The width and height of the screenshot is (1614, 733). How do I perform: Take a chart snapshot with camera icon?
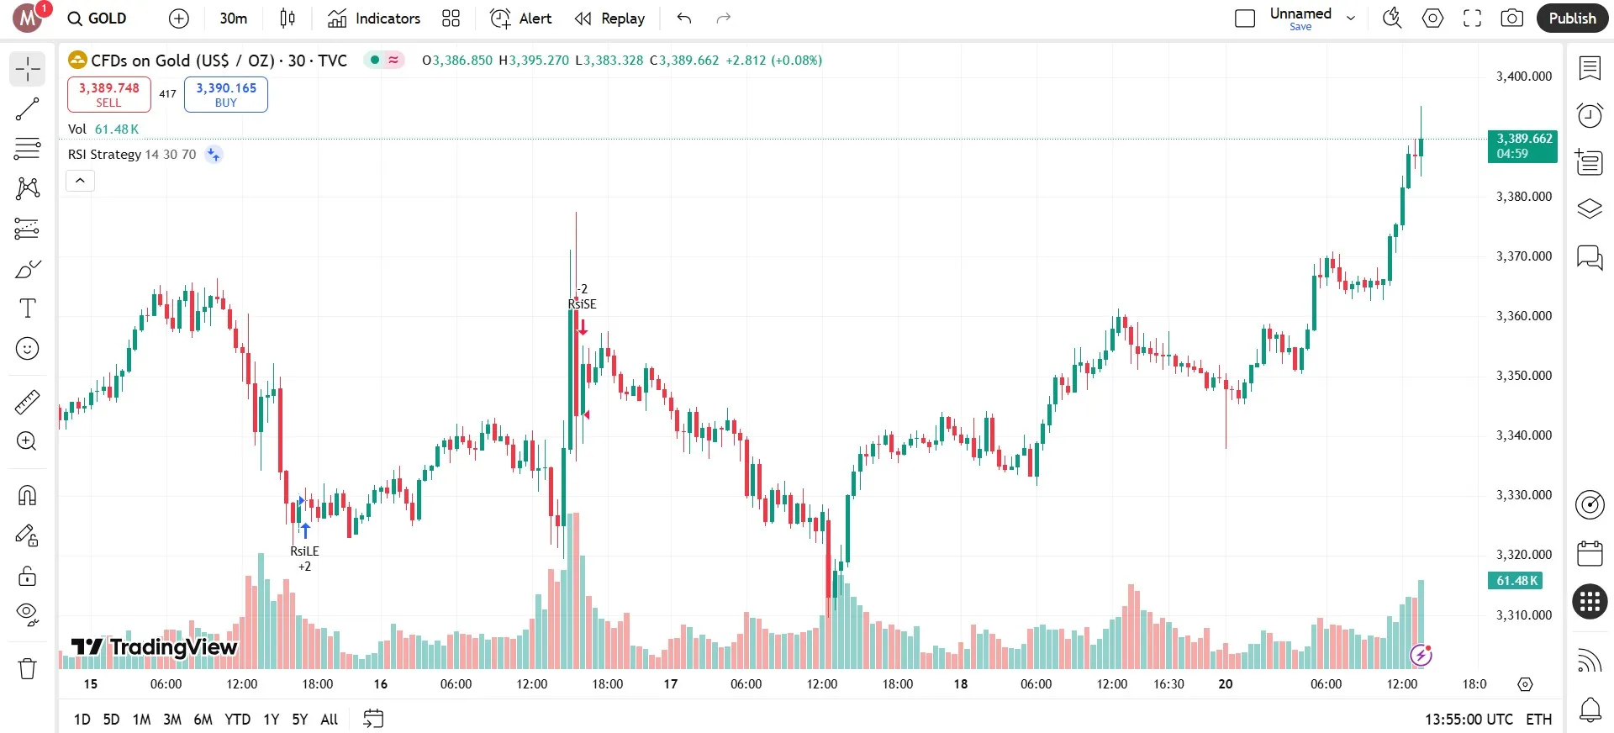click(1511, 18)
